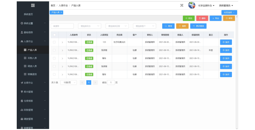
Task: Open the 销售退货 submenu item
Action: [x=33, y=74]
